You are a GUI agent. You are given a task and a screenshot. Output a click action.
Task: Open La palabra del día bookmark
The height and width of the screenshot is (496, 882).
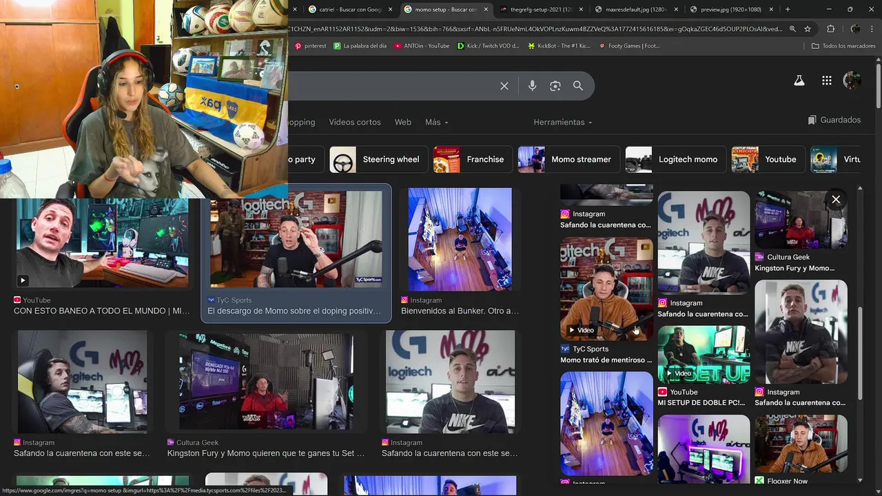click(360, 46)
